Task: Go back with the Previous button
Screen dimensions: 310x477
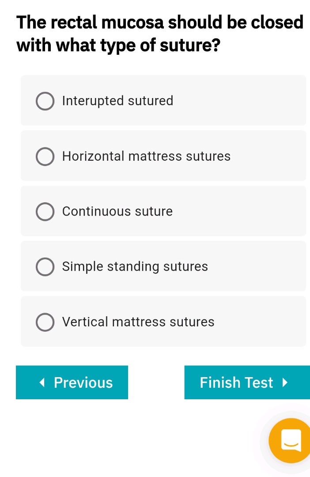Action: [72, 382]
